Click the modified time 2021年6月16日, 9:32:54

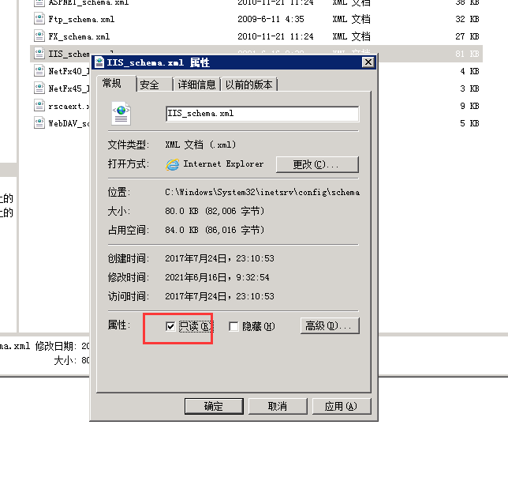(x=217, y=277)
